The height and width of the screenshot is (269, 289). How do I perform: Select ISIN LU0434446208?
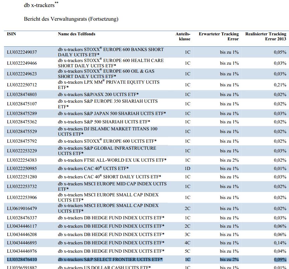22,235
